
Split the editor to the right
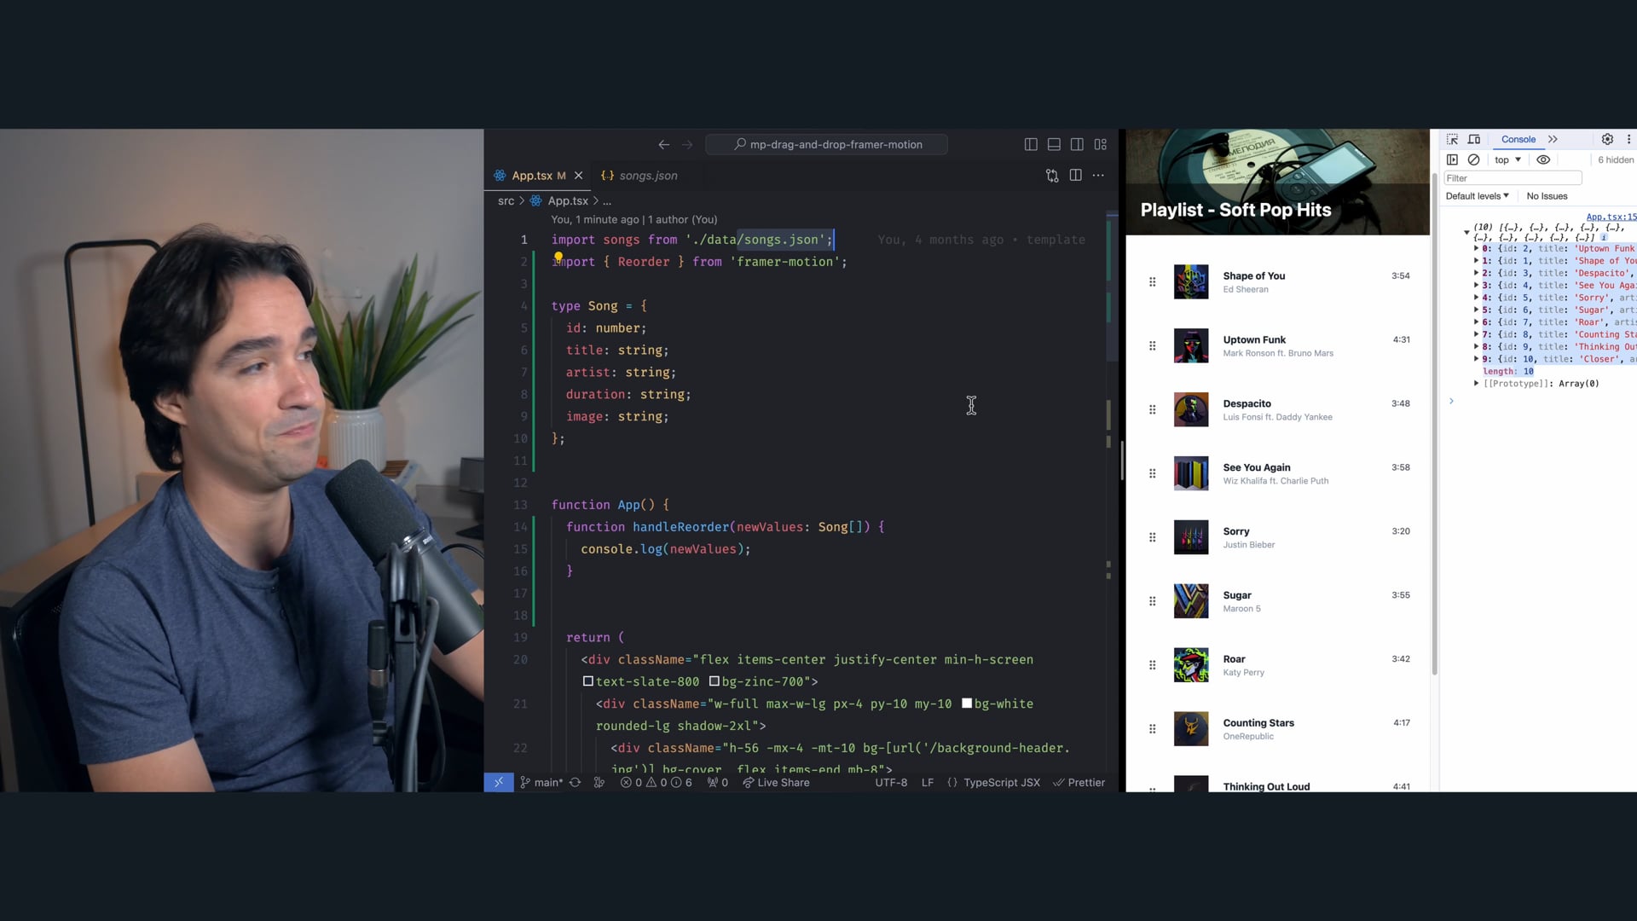point(1076,176)
